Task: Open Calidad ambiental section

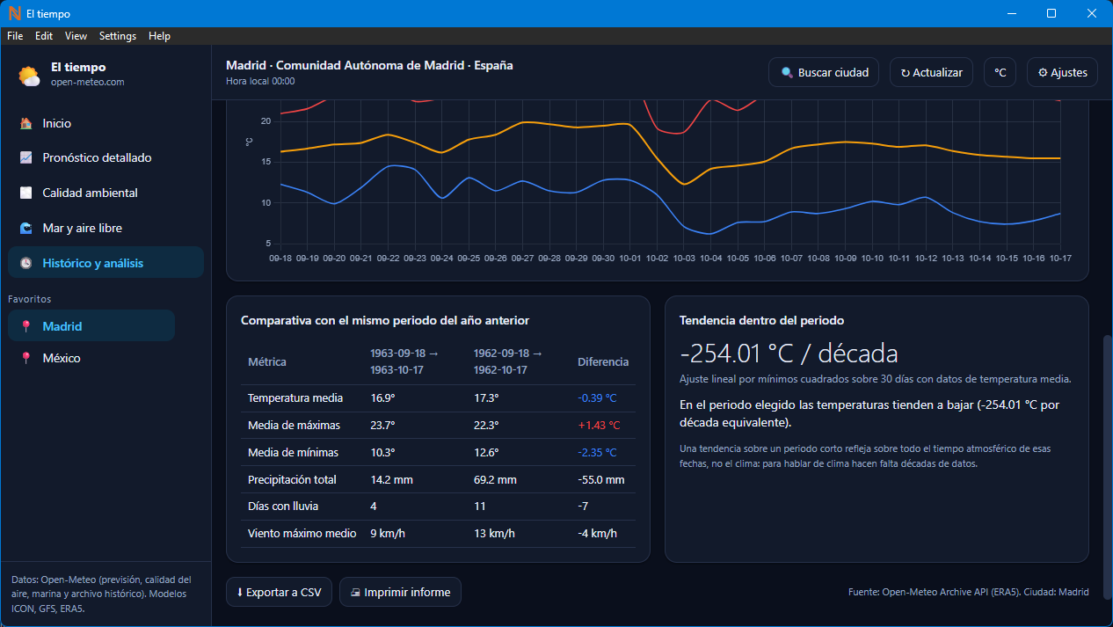Action: pyautogui.click(x=105, y=193)
